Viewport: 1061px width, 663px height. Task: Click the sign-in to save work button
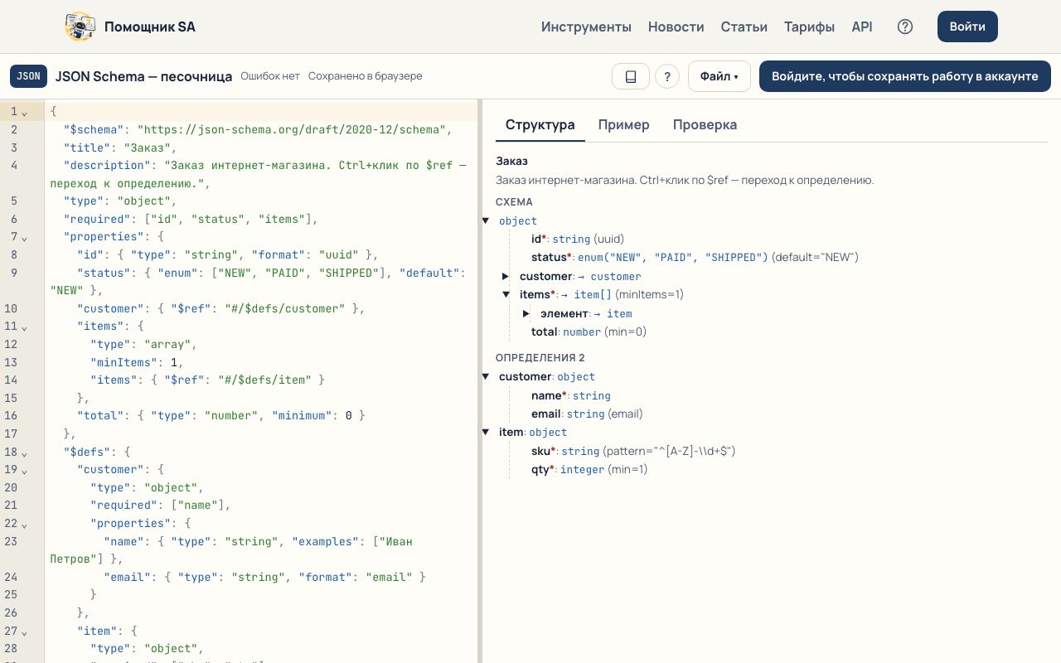[x=905, y=76]
